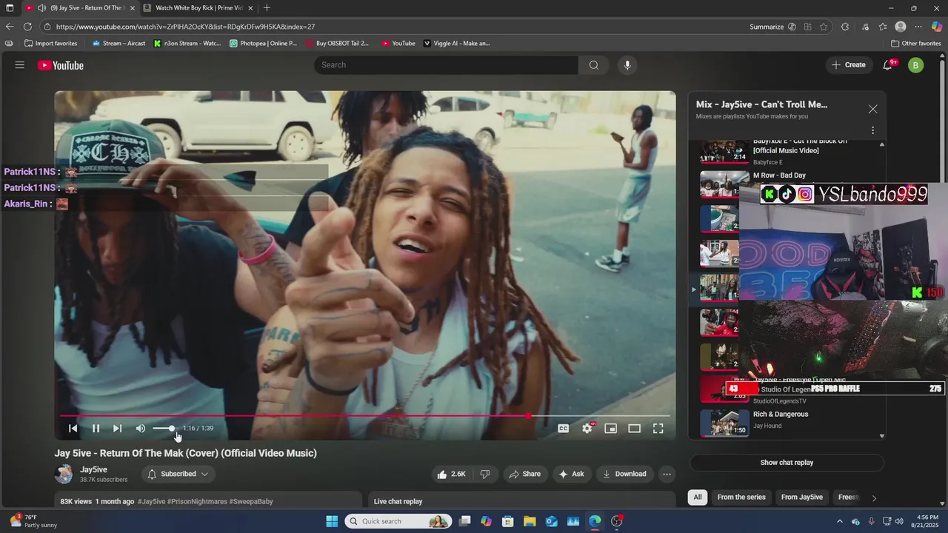Enter full screen video mode
948x533 pixels.
click(658, 429)
